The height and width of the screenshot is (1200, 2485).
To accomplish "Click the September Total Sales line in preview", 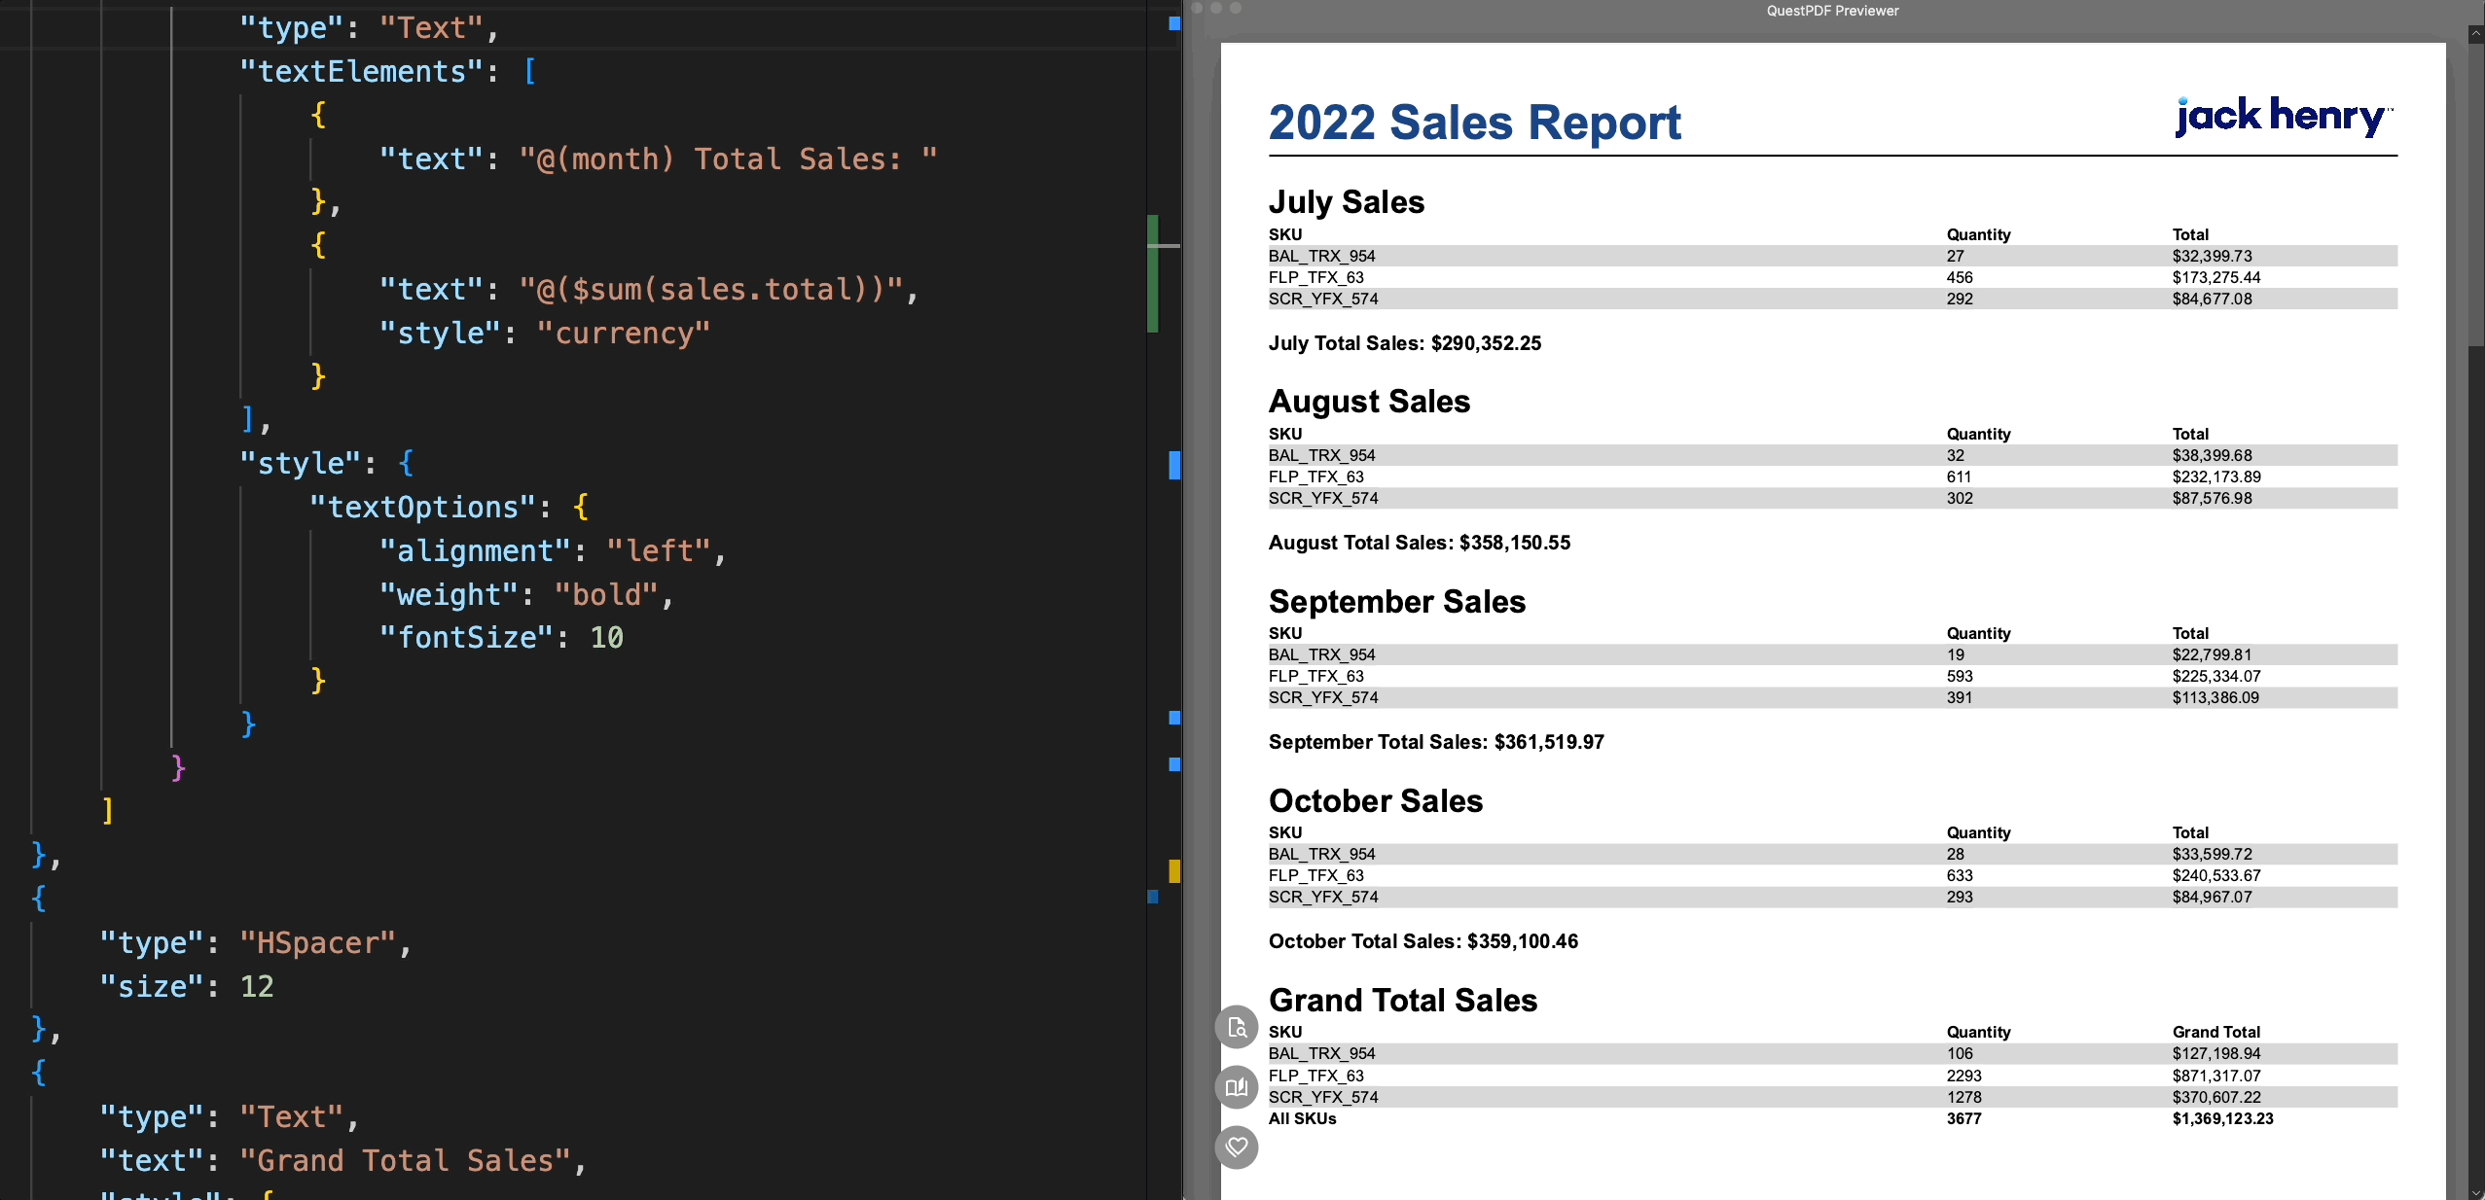I will pos(1436,742).
